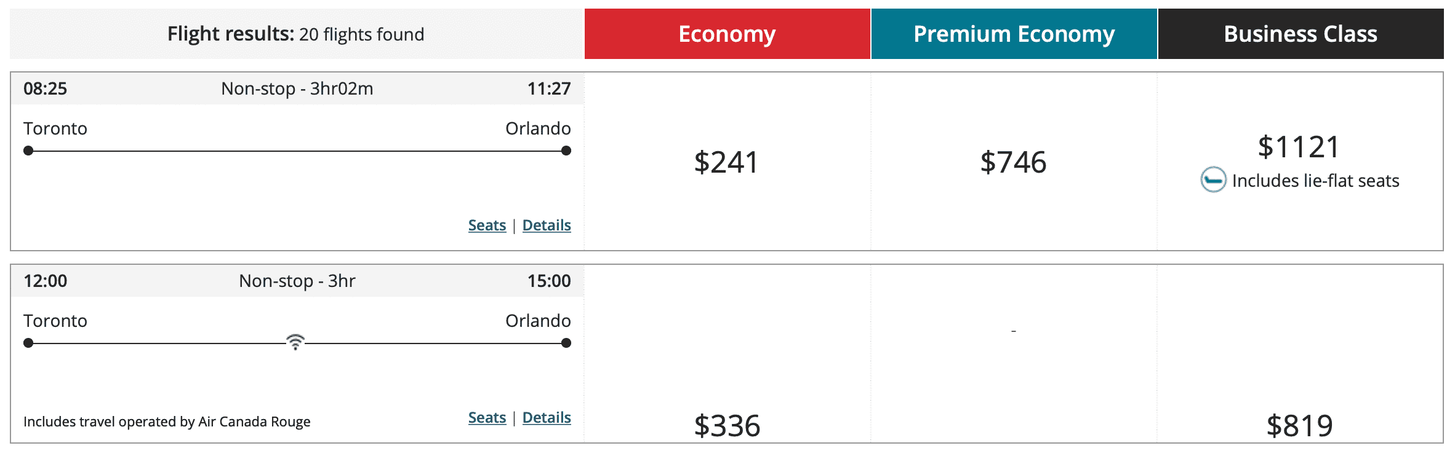This screenshot has height=451, width=1455.
Task: Pick the $1121 Business Class fare
Action: (x=1299, y=147)
